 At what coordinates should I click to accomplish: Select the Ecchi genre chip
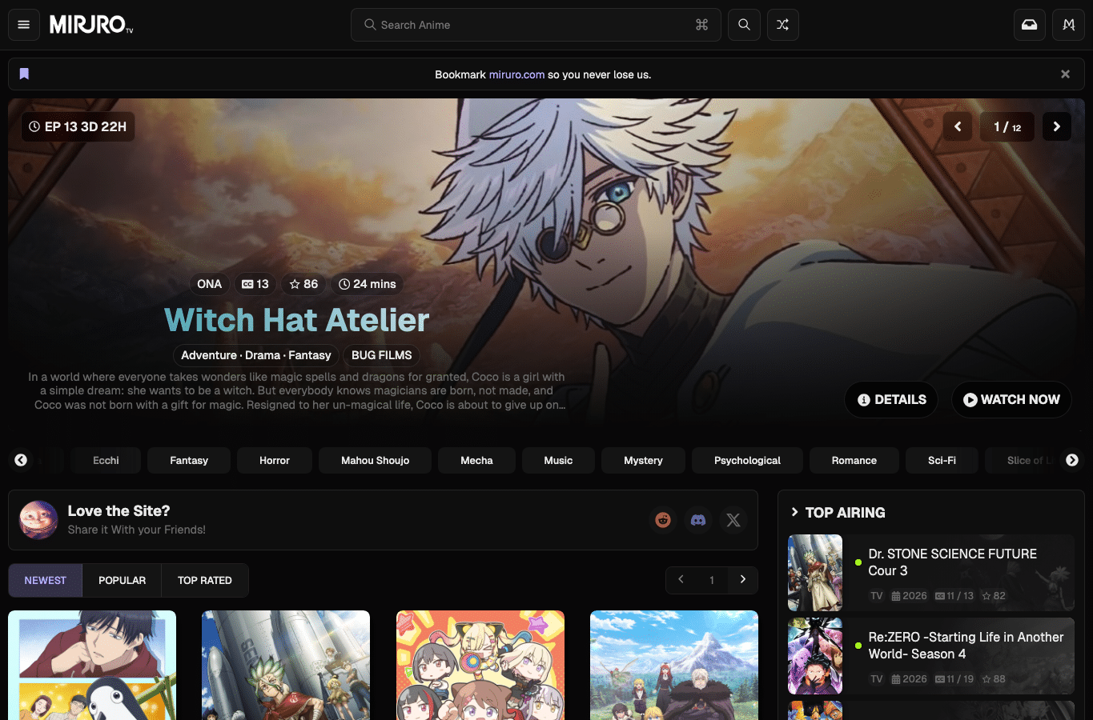pos(106,460)
